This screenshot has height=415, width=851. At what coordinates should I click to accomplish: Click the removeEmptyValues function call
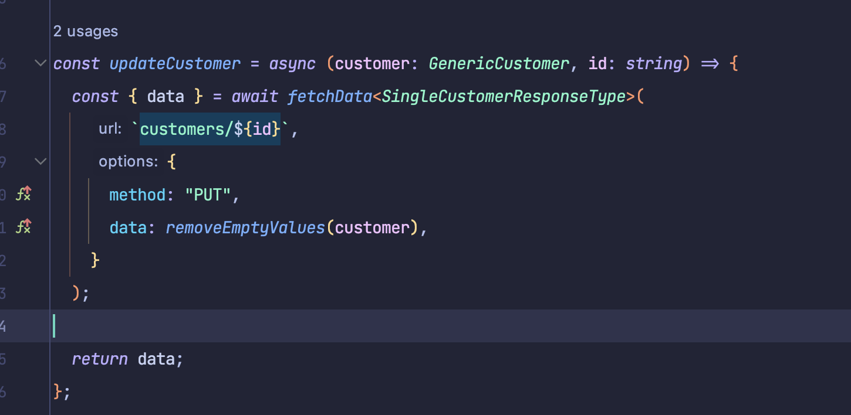(245, 227)
